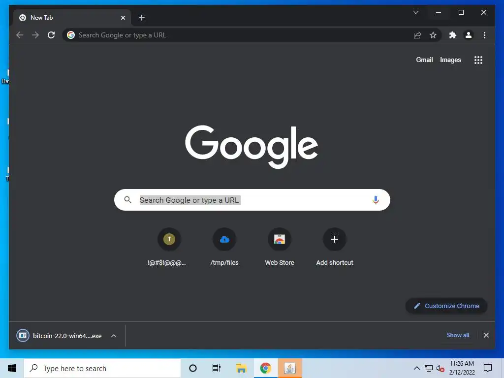
Task: Open the taskbar clock and date
Action: (462, 368)
